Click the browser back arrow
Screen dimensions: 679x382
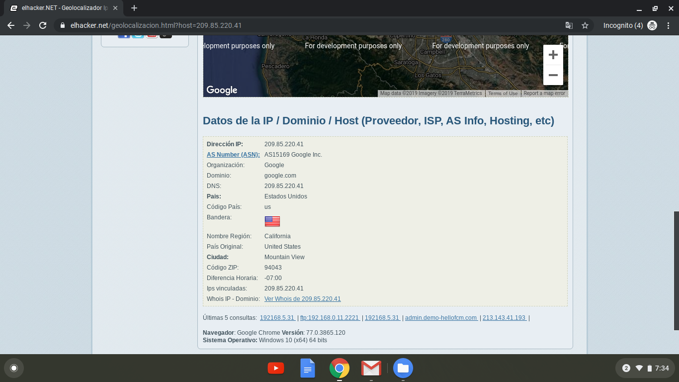tap(11, 25)
